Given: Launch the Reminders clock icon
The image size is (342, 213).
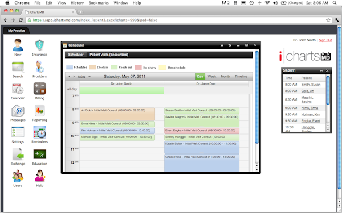Looking at the screenshot, I should pyautogui.click(x=39, y=132).
